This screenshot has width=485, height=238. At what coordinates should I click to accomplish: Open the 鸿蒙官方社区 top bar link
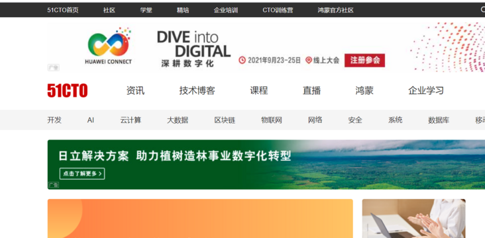tap(336, 10)
